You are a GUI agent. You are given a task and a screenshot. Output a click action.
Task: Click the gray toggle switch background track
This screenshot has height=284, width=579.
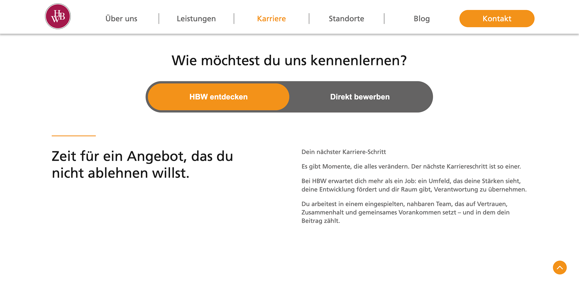[x=289, y=97]
